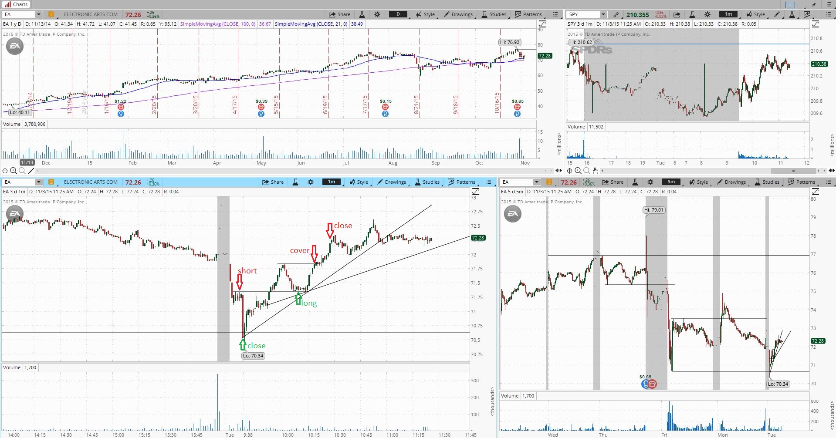The image size is (836, 438).
Task: Open the list menu icon in daily chart
Action: coord(555,14)
